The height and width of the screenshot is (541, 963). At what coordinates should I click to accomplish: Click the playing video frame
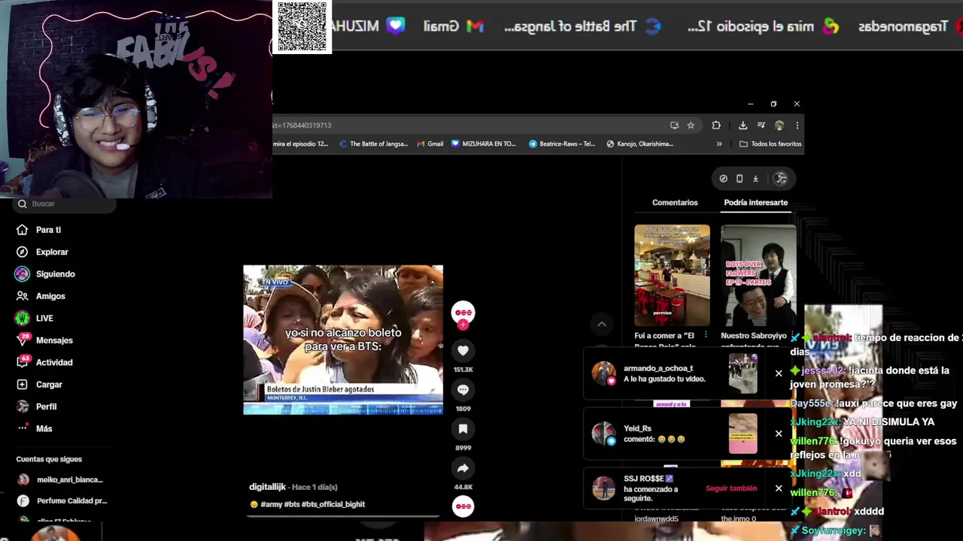click(x=343, y=340)
